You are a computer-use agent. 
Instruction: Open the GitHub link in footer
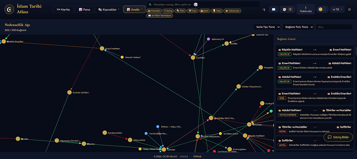[197, 156]
